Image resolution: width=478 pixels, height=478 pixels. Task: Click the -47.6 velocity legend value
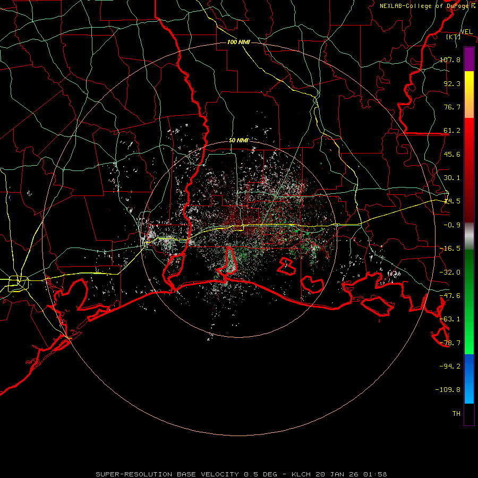coord(450,296)
